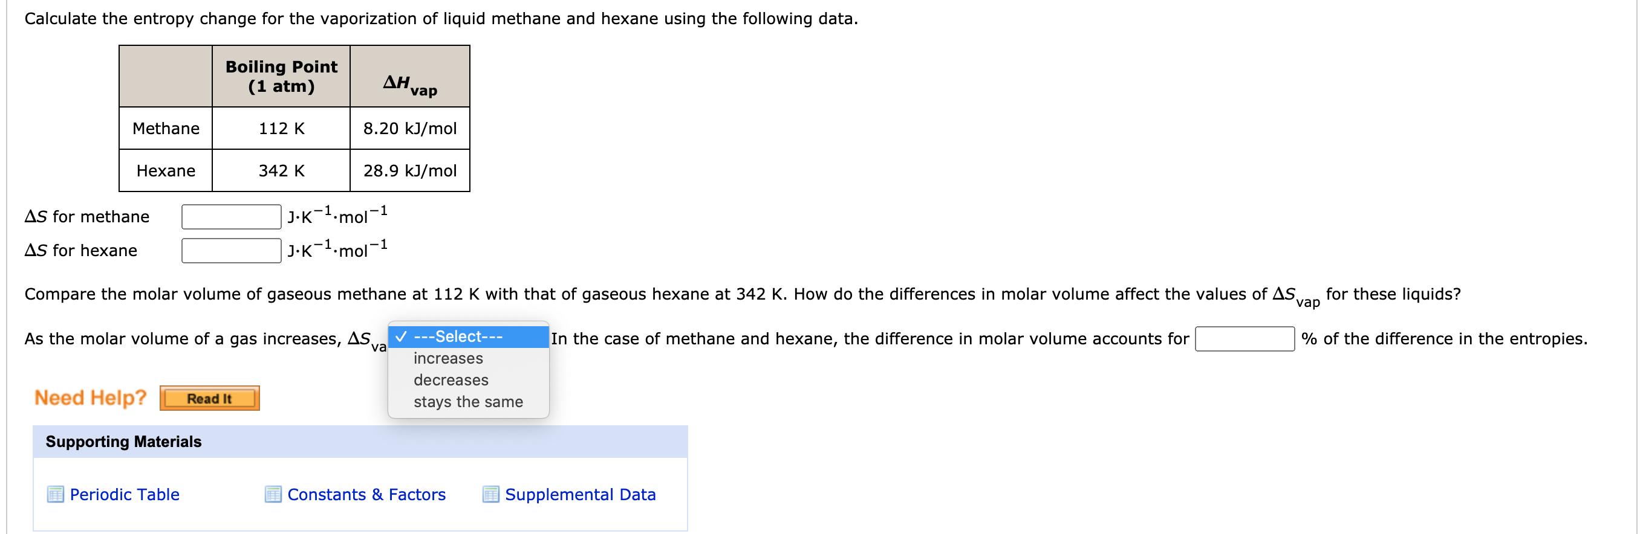Image resolution: width=1640 pixels, height=534 pixels.
Task: Open the Periodic Table link
Action: [125, 495]
